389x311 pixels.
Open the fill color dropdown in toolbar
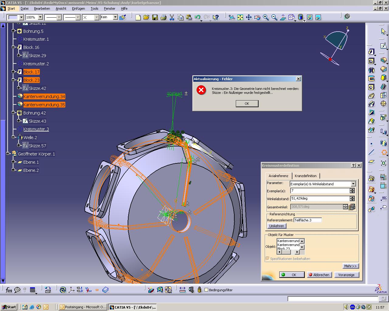coord(21,17)
